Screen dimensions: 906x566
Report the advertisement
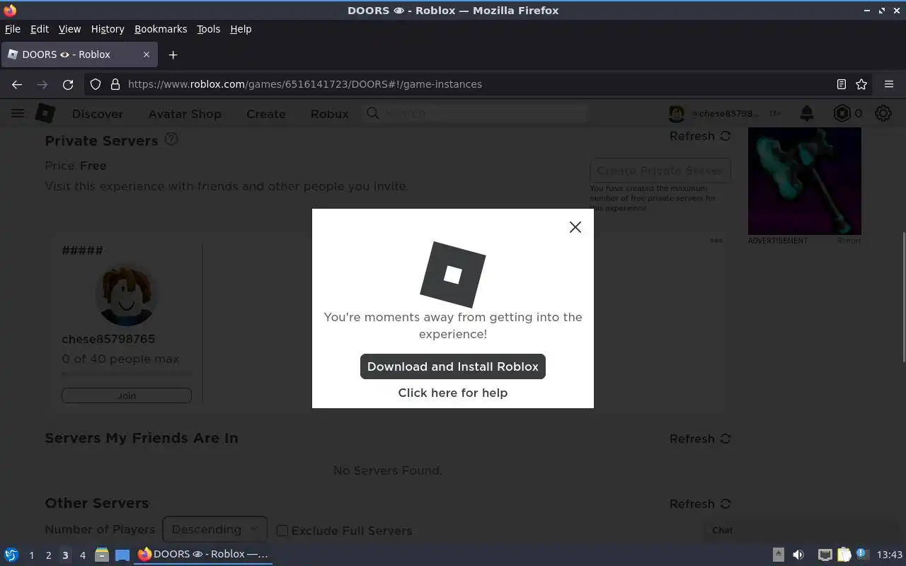pos(849,241)
